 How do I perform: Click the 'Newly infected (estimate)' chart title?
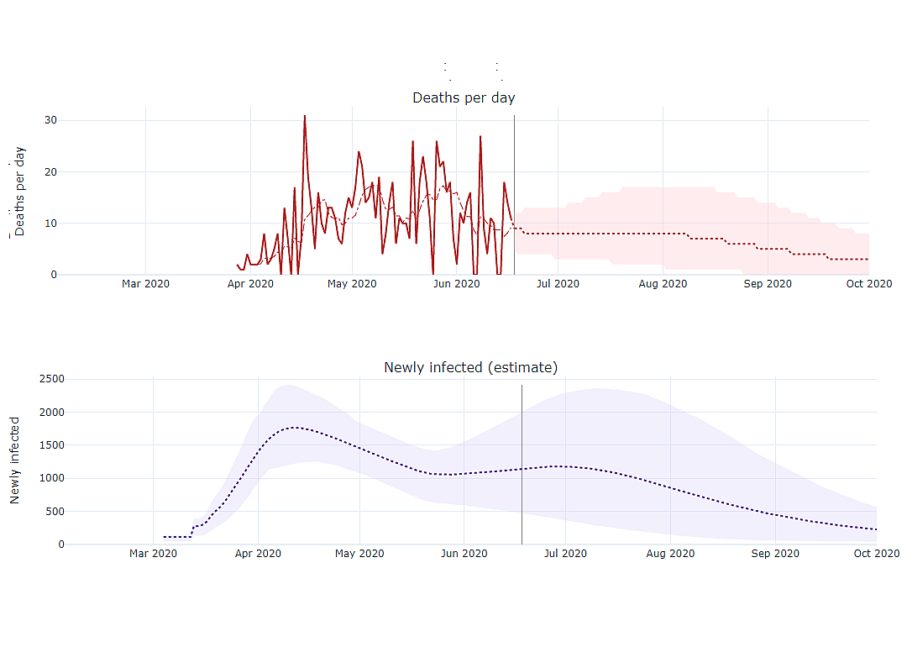(471, 367)
